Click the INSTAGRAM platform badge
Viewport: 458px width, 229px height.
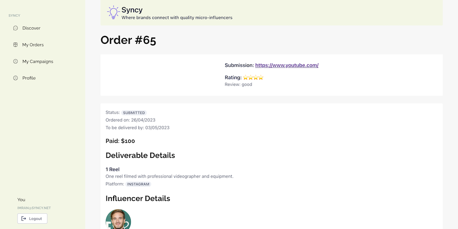(x=138, y=184)
